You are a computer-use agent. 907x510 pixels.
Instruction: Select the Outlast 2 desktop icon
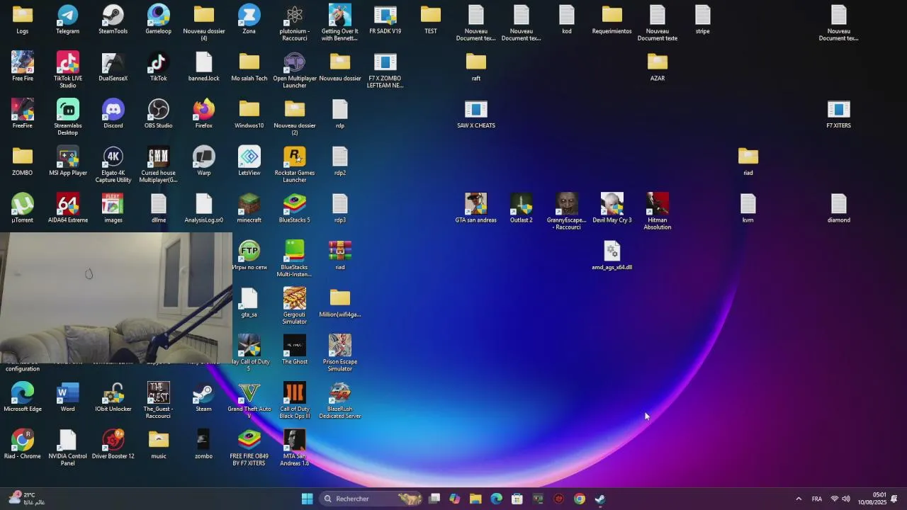pos(522,208)
